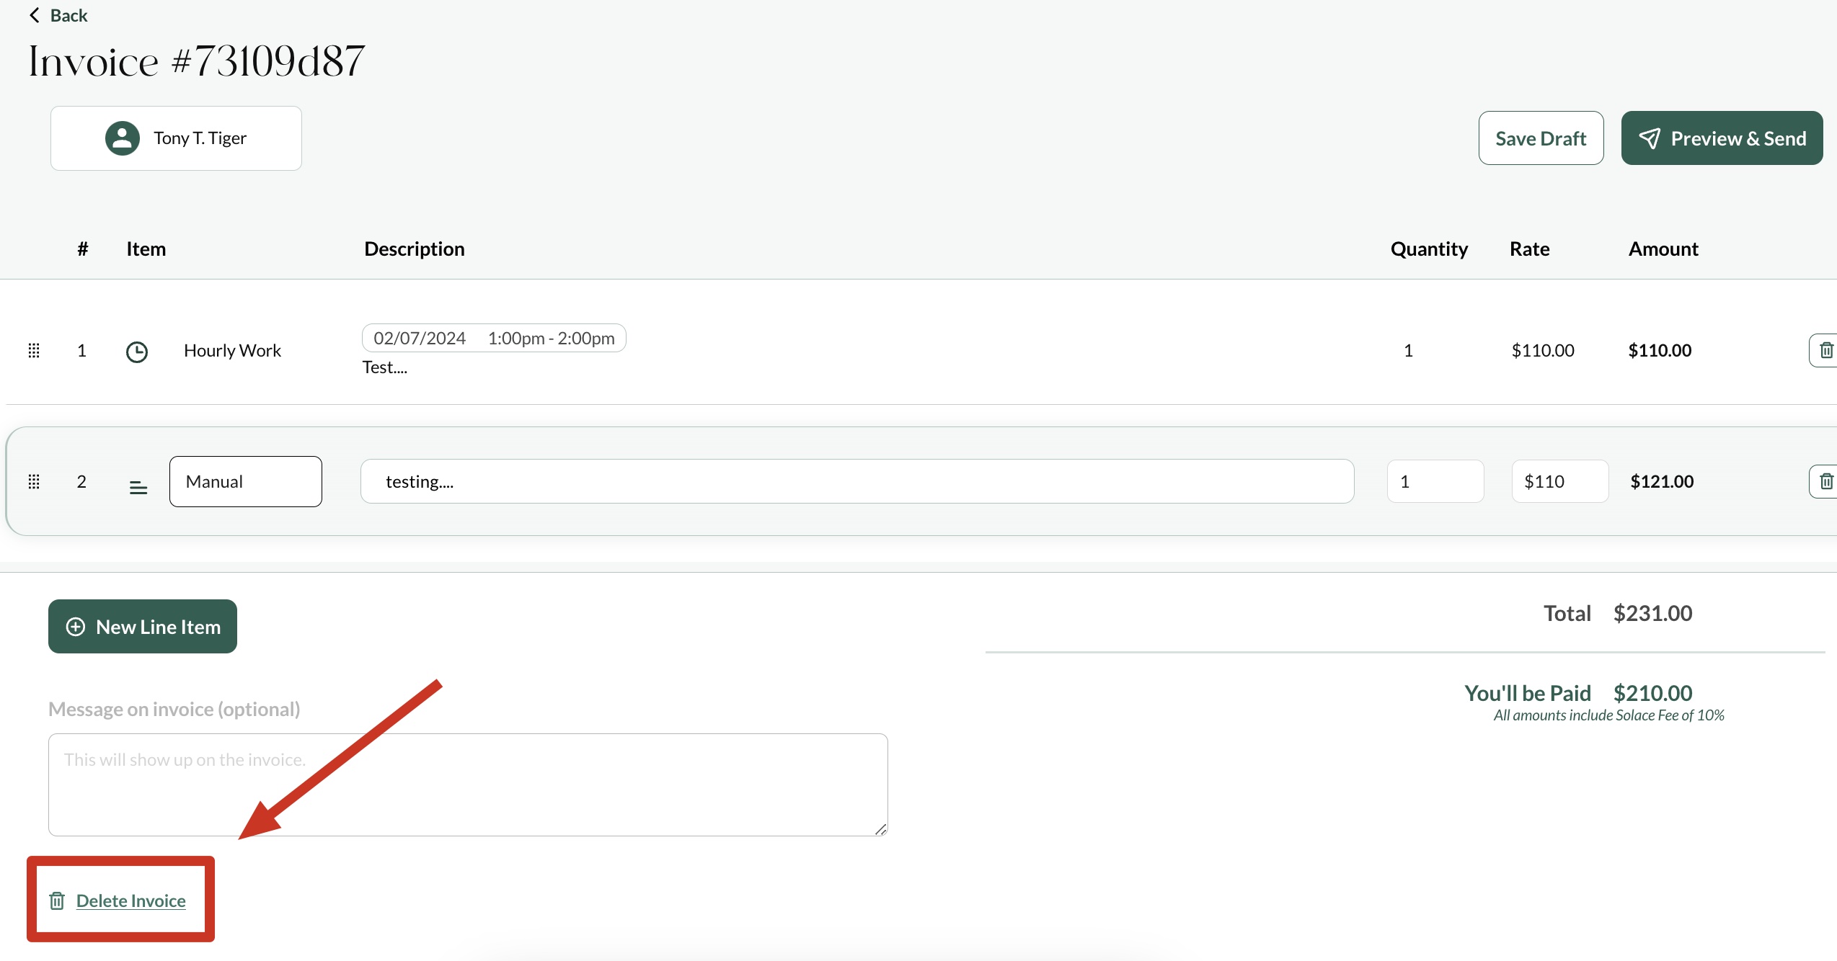Click the Delete Invoice link
Viewport: 1837px width, 961px height.
coord(131,900)
